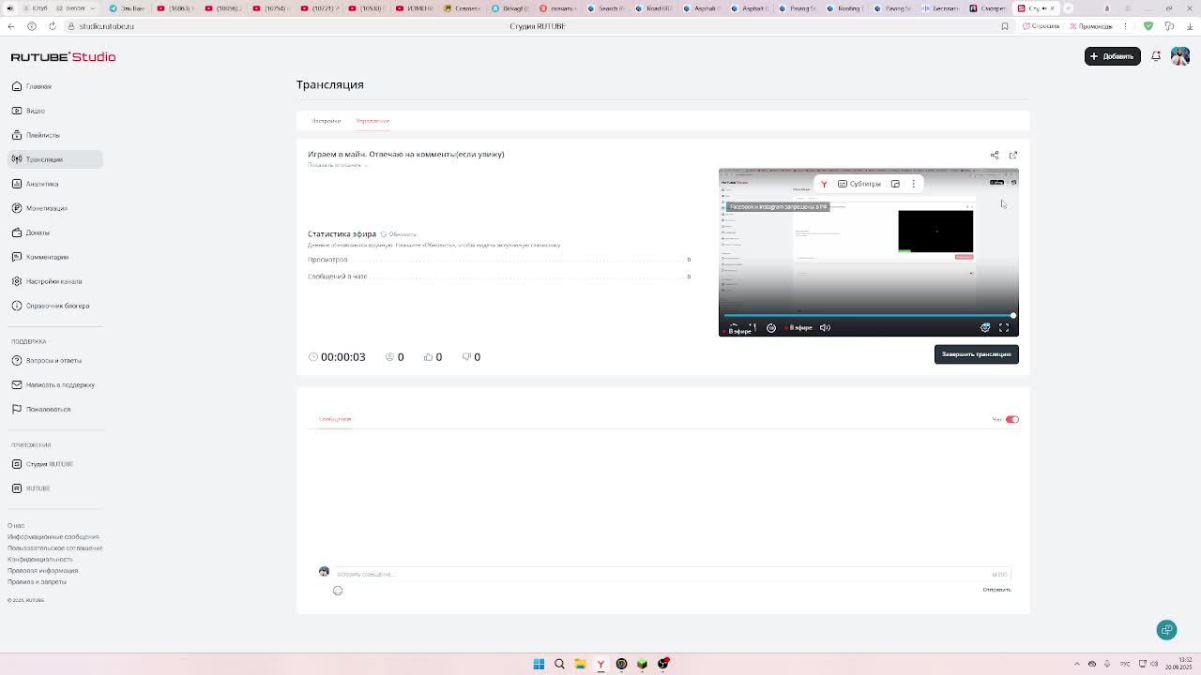Click the emoji picker icon in chat
Viewport: 1201px width, 675px height.
click(338, 591)
